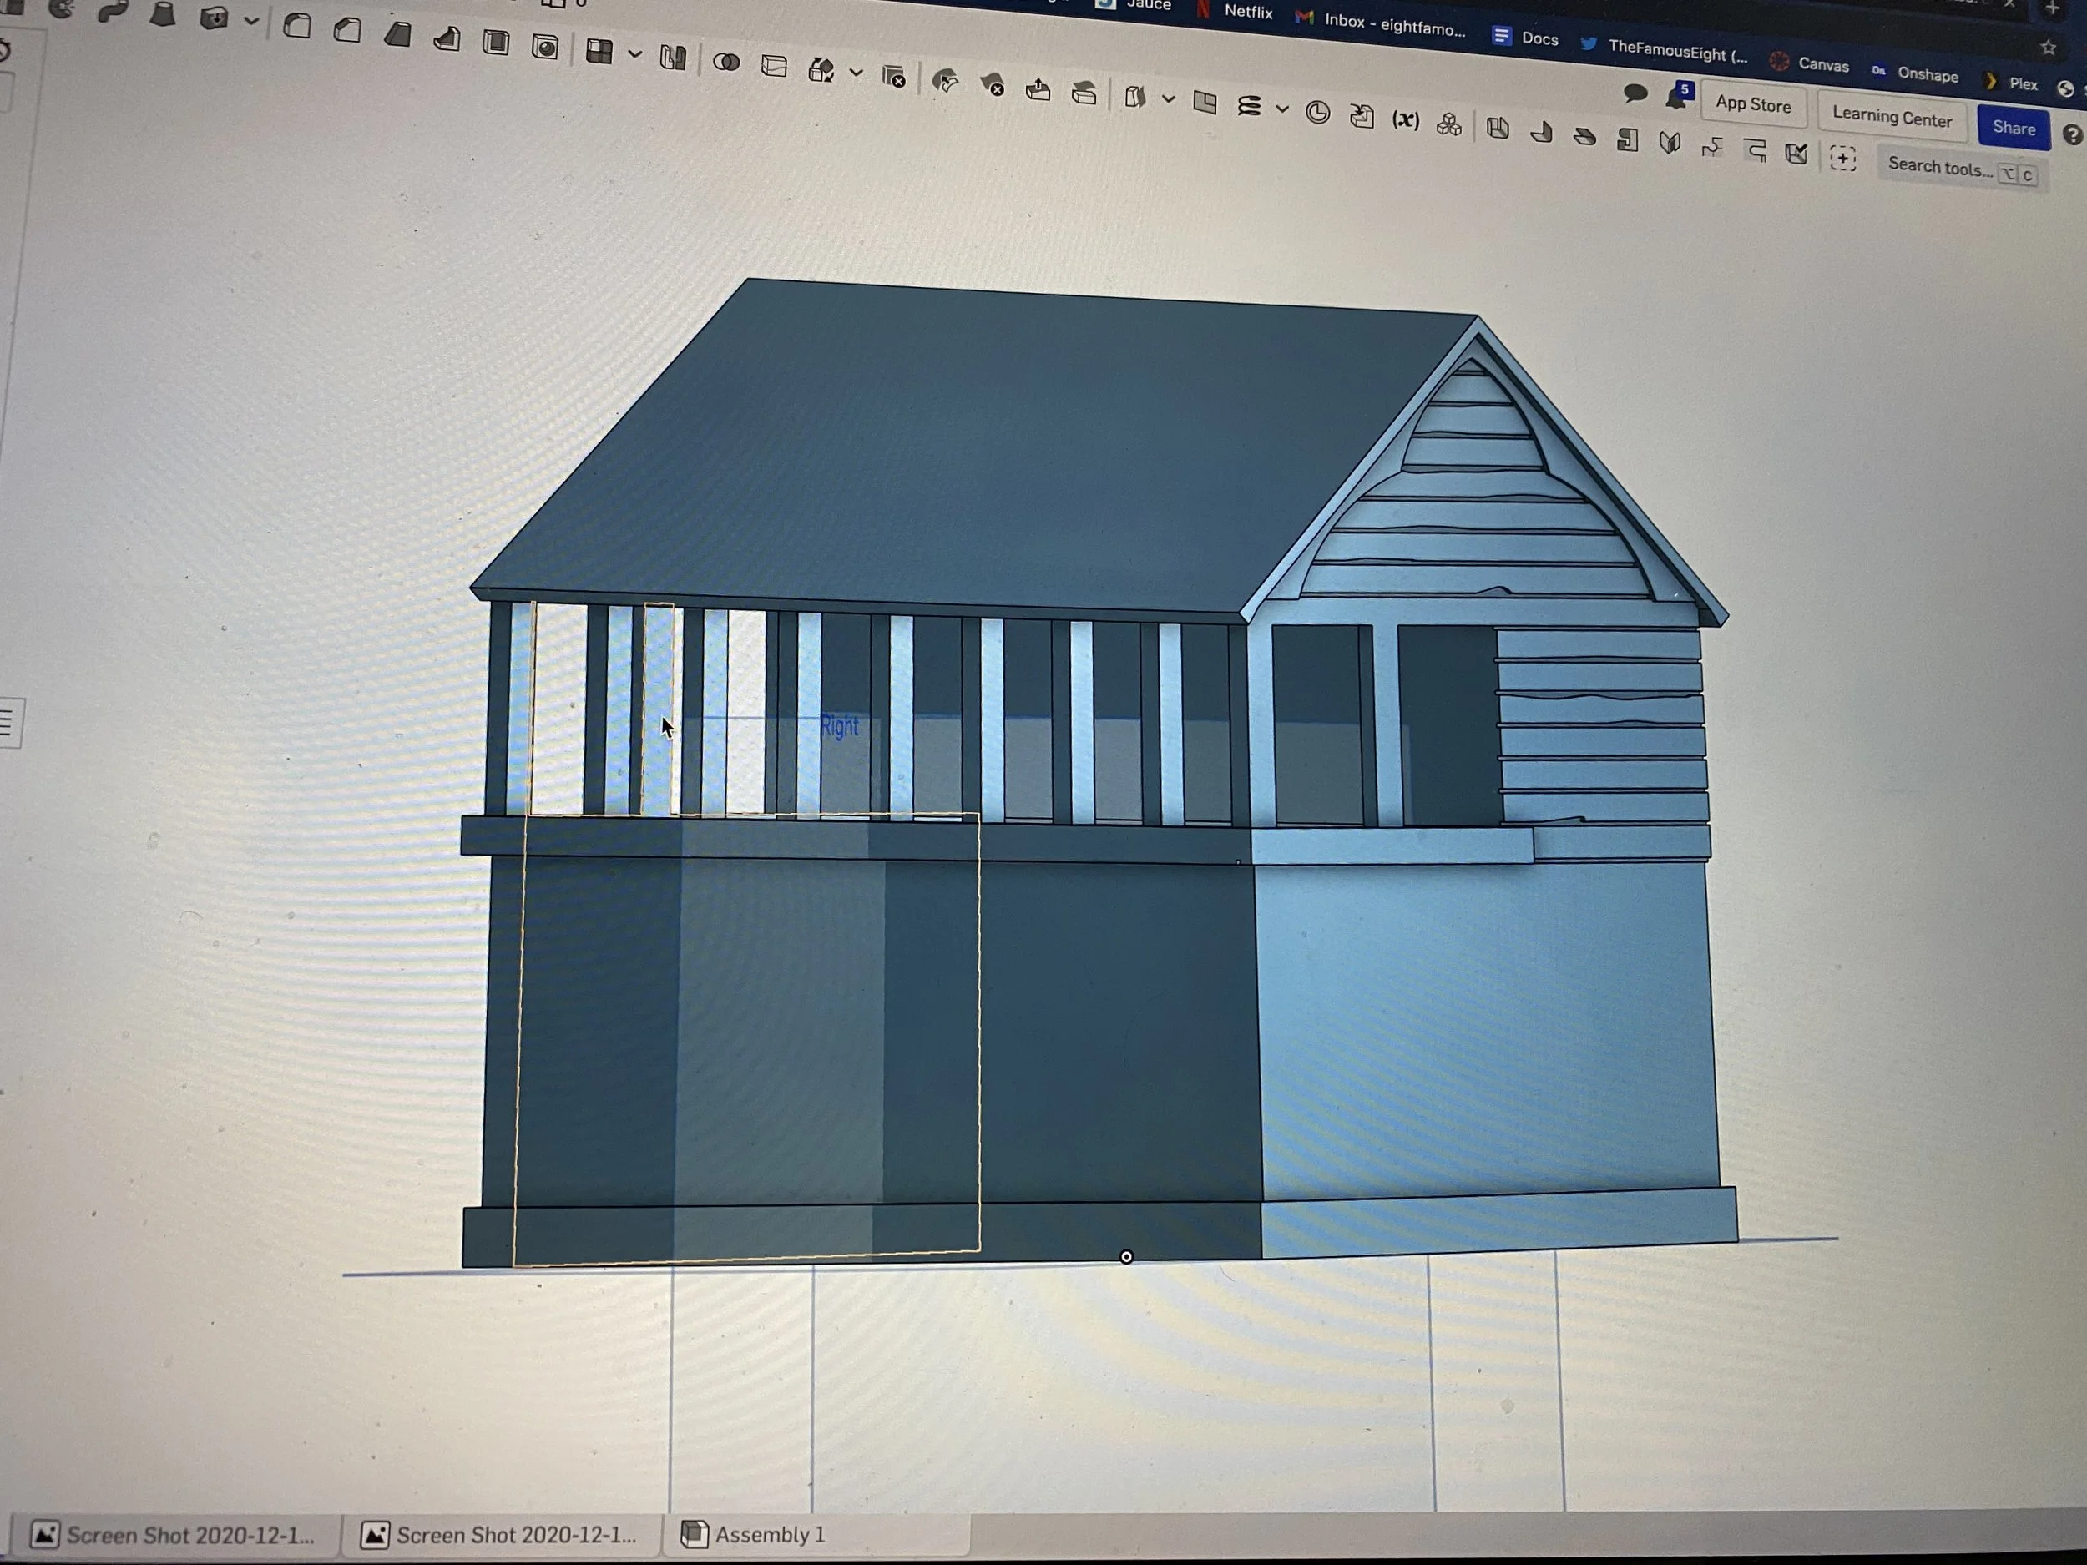Image resolution: width=2087 pixels, height=1565 pixels.
Task: Select the Mirror tool
Action: click(673, 58)
